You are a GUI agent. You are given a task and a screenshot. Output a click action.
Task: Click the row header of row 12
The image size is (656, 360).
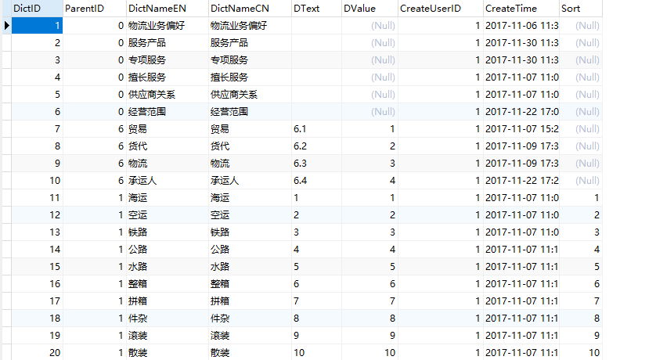pyautogui.click(x=7, y=215)
